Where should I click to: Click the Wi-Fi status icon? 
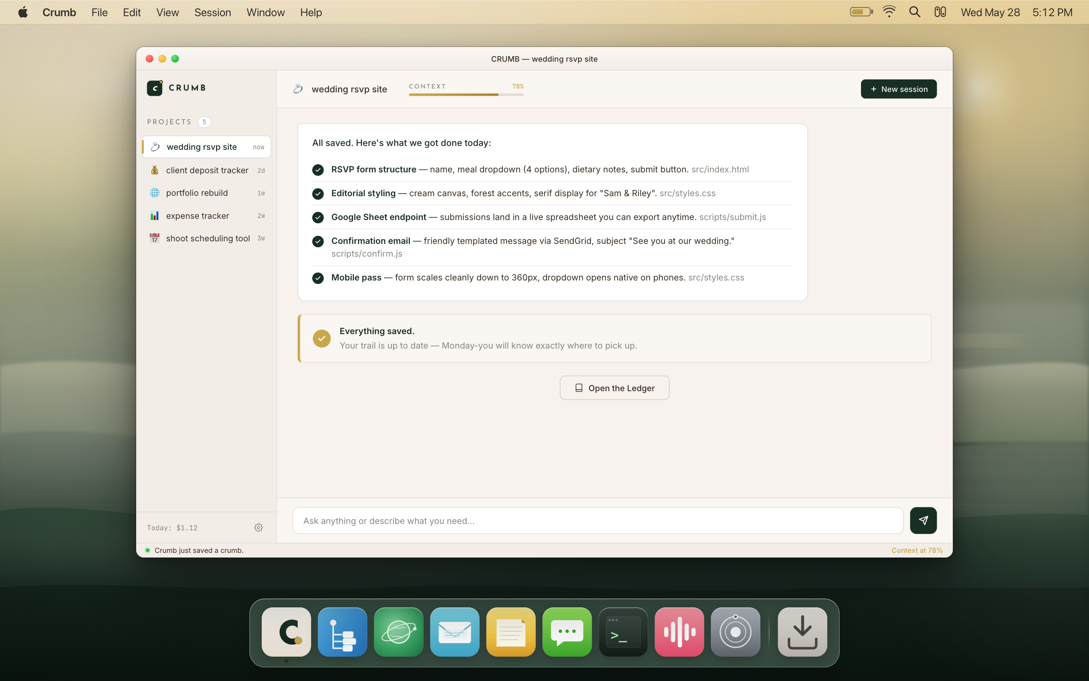889,12
